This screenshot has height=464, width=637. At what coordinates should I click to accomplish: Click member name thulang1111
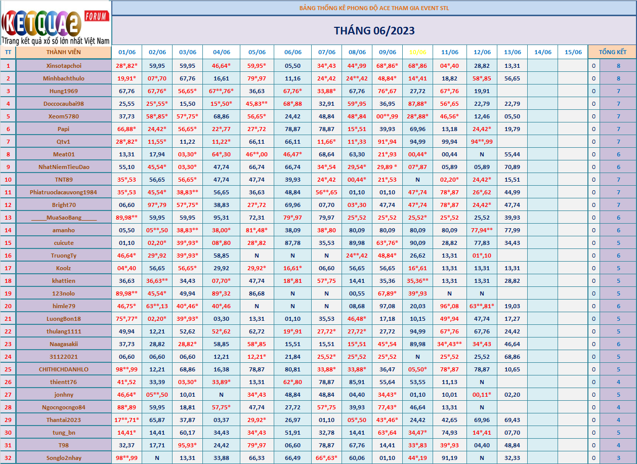tap(63, 331)
